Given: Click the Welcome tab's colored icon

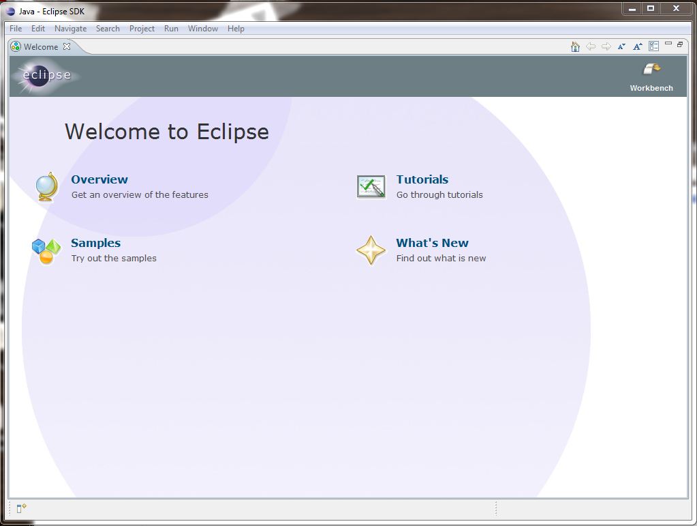Looking at the screenshot, I should point(16,46).
